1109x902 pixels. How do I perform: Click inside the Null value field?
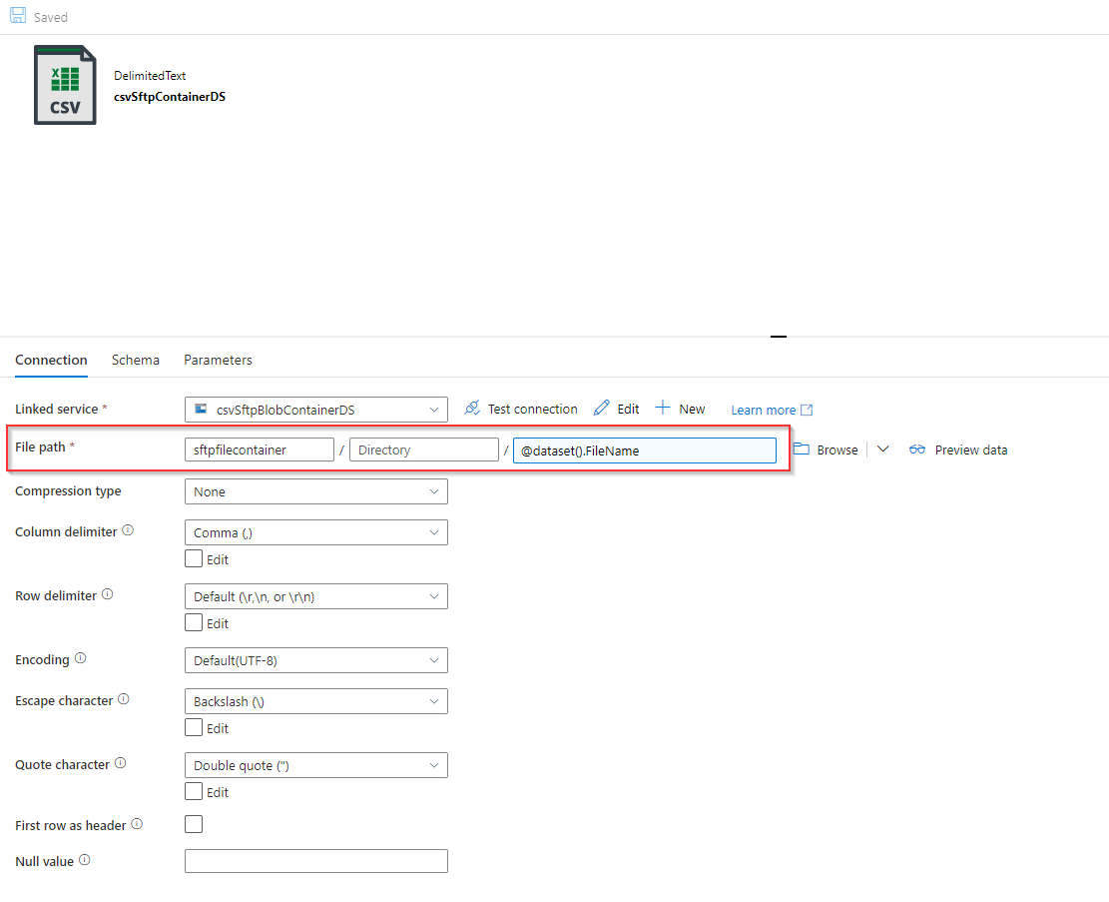click(315, 860)
